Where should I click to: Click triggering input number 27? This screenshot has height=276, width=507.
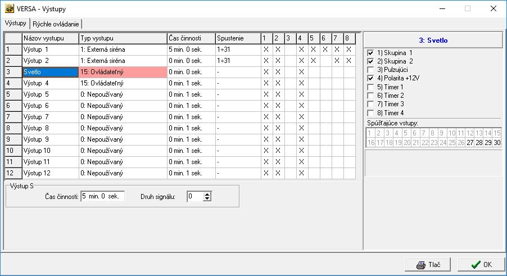click(x=470, y=143)
